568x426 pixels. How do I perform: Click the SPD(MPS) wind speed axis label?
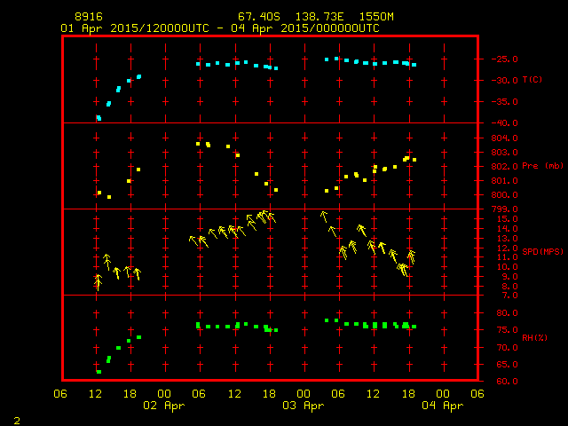[541, 251]
